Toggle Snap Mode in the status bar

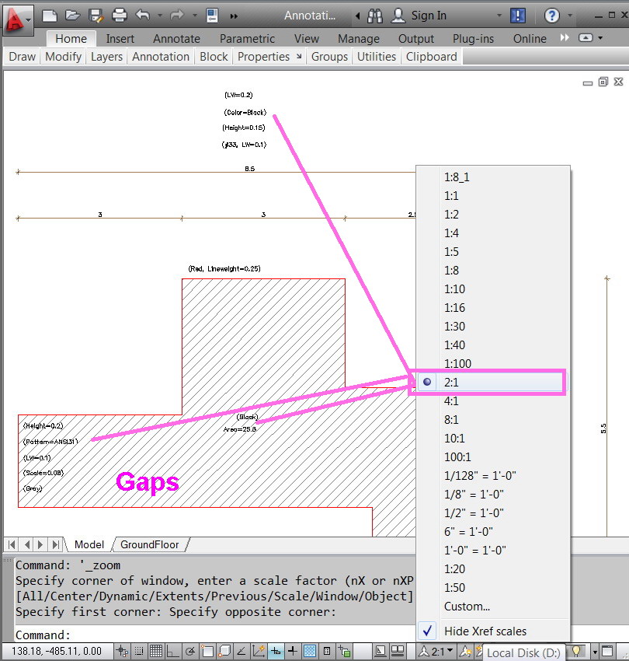140,651
